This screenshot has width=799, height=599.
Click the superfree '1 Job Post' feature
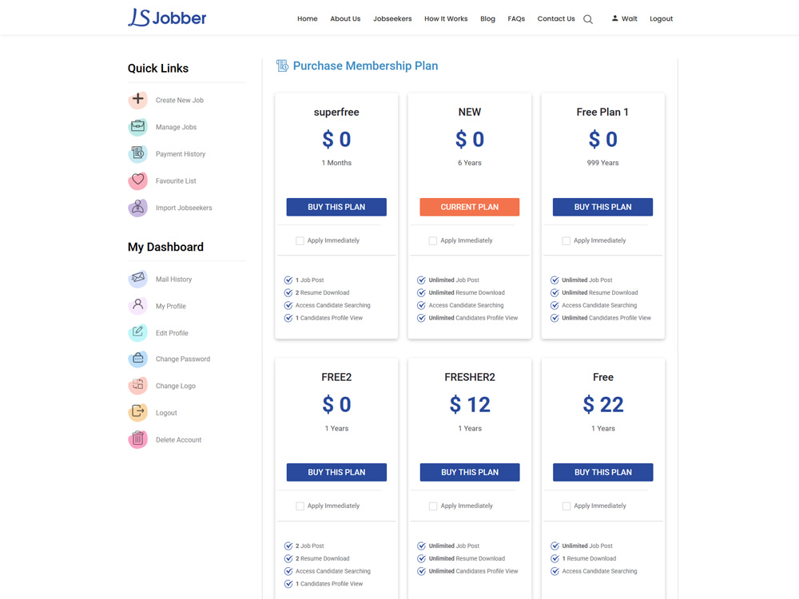point(309,280)
